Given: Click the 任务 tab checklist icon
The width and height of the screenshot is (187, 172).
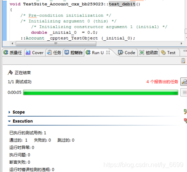Looking at the screenshot, I should [50, 53].
